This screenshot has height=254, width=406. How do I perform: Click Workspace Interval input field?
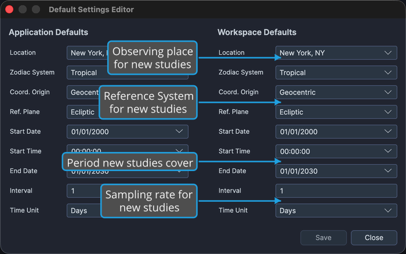point(336,191)
